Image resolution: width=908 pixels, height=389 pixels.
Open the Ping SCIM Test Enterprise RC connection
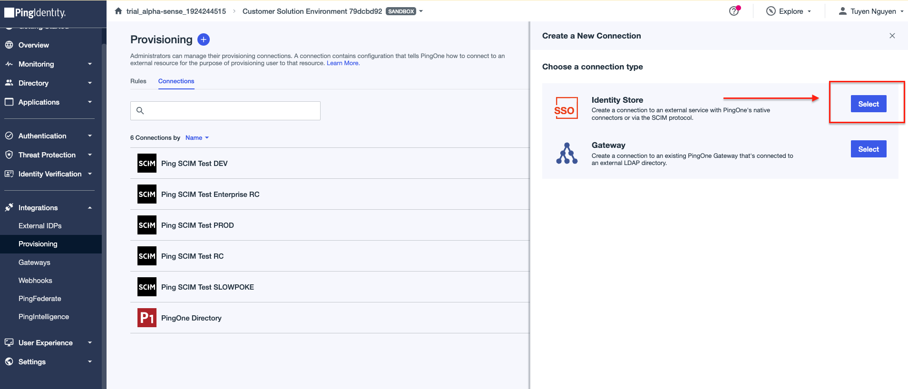tap(330, 194)
